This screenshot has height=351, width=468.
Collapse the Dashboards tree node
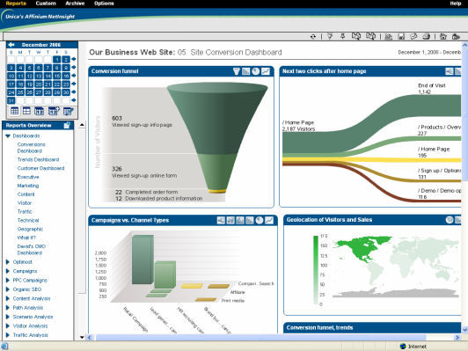pyautogui.click(x=8, y=136)
